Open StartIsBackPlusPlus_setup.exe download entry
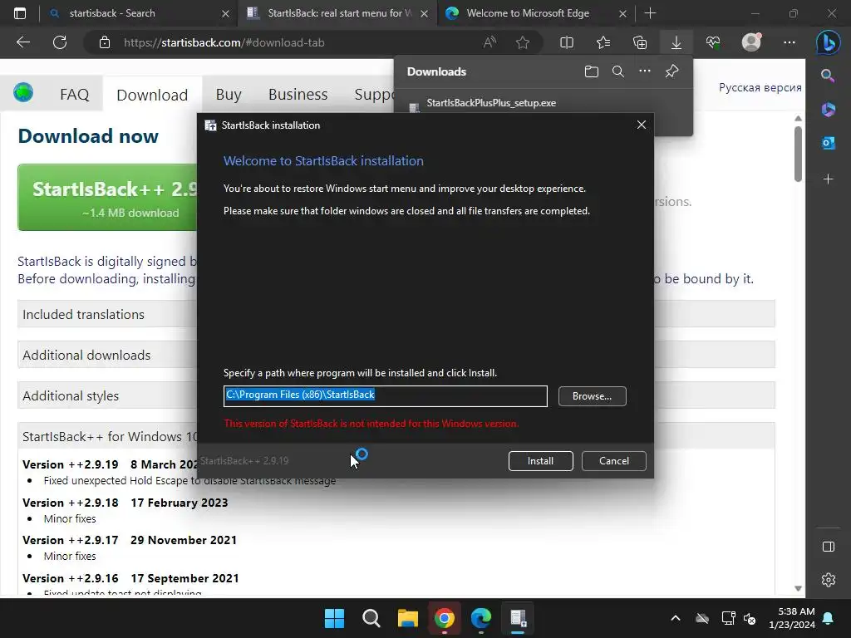 pyautogui.click(x=491, y=103)
